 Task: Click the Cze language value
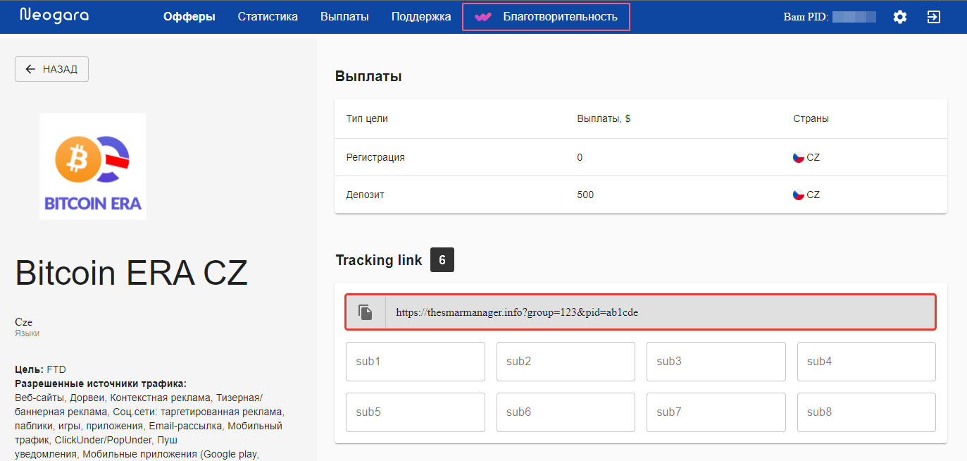pos(23,322)
